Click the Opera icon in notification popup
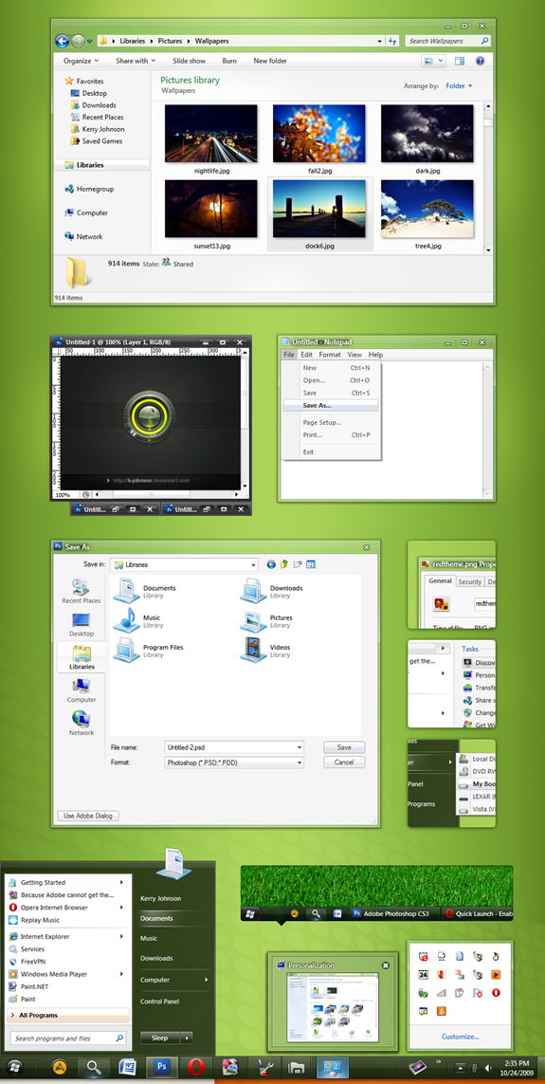The image size is (545, 1084). 496,992
